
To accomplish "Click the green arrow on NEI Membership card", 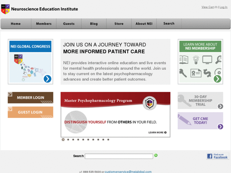I will click(217, 79).
